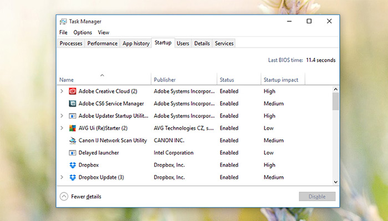The image size is (388, 221).
Task: Click the Task Manager title bar icon
Action: coord(63,22)
